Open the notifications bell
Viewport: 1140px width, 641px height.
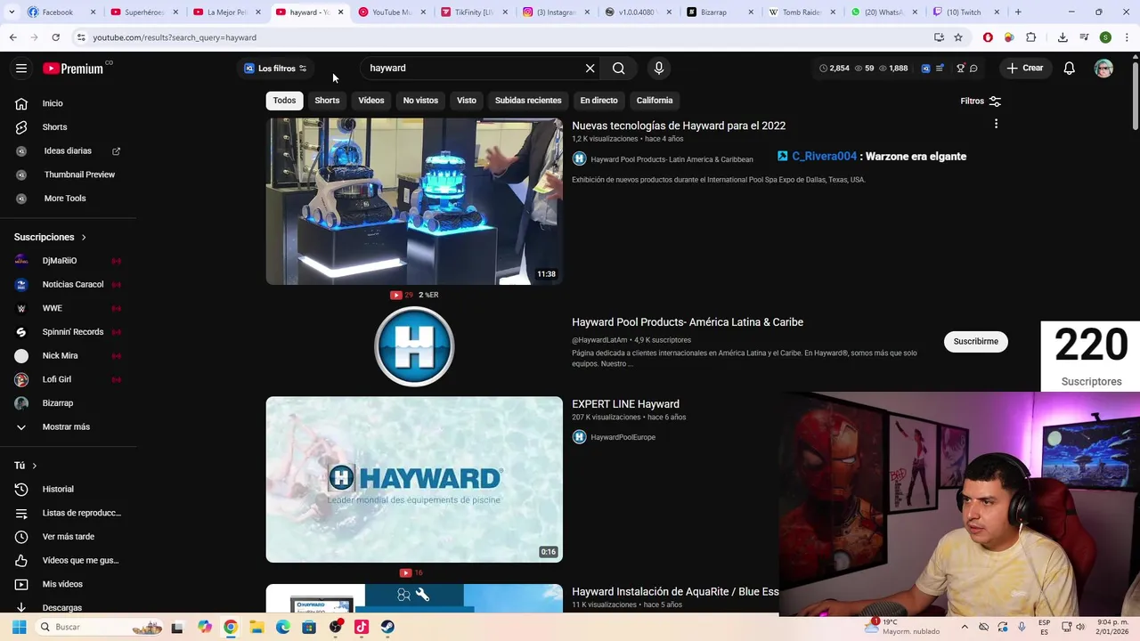(1070, 69)
